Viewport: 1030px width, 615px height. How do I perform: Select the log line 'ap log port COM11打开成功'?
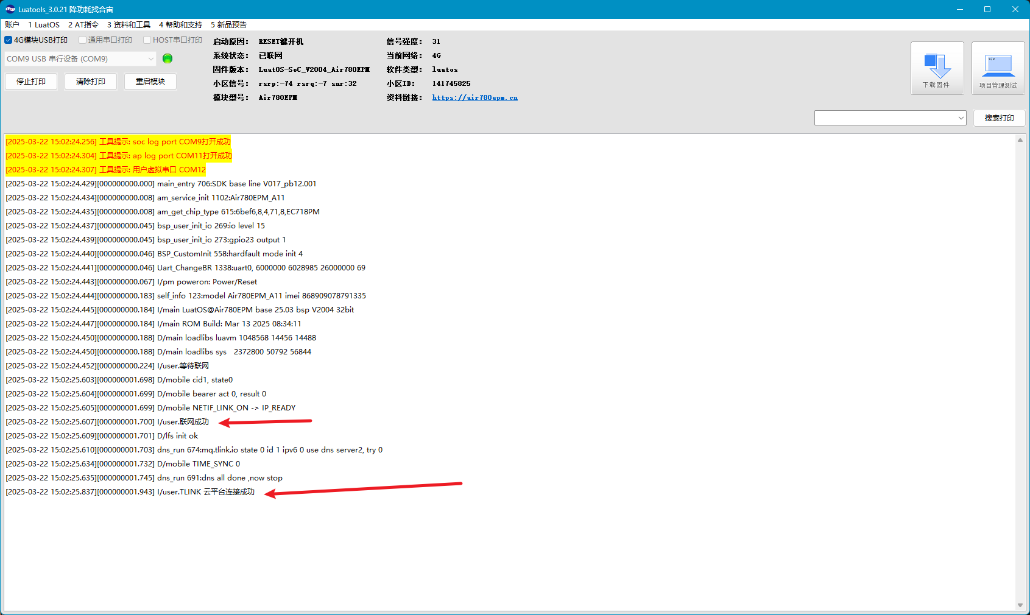[x=119, y=156]
